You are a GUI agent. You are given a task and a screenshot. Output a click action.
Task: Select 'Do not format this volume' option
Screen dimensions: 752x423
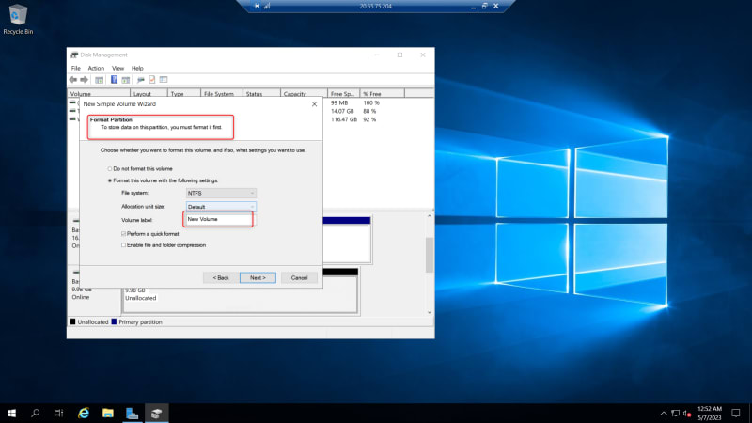click(x=140, y=169)
